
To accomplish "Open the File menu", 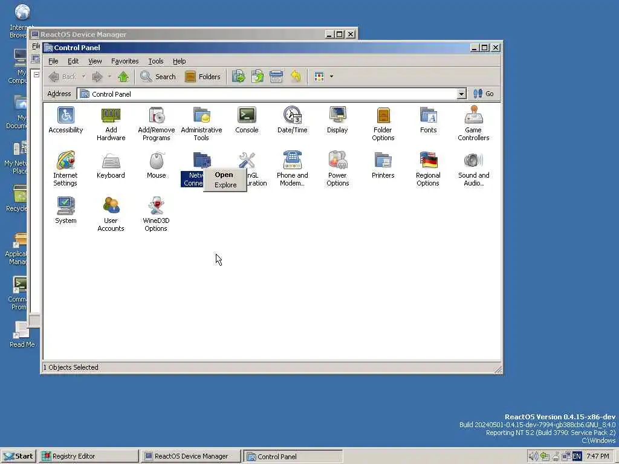I will click(x=53, y=61).
